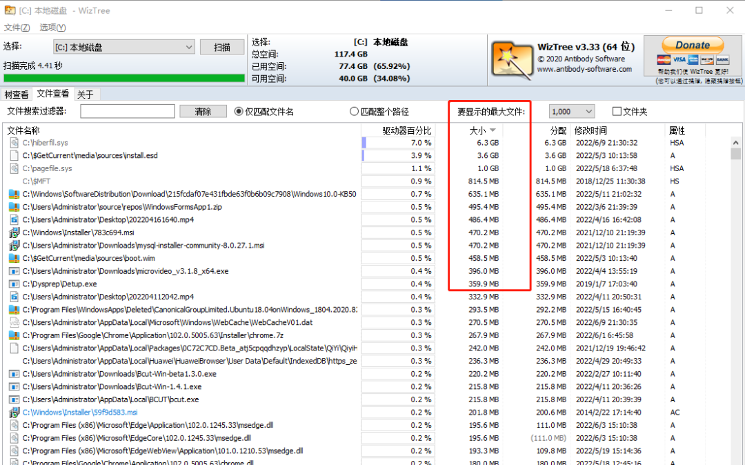The width and height of the screenshot is (745, 465).
Task: Click the hiberfil.sys file icon
Action: (14, 143)
